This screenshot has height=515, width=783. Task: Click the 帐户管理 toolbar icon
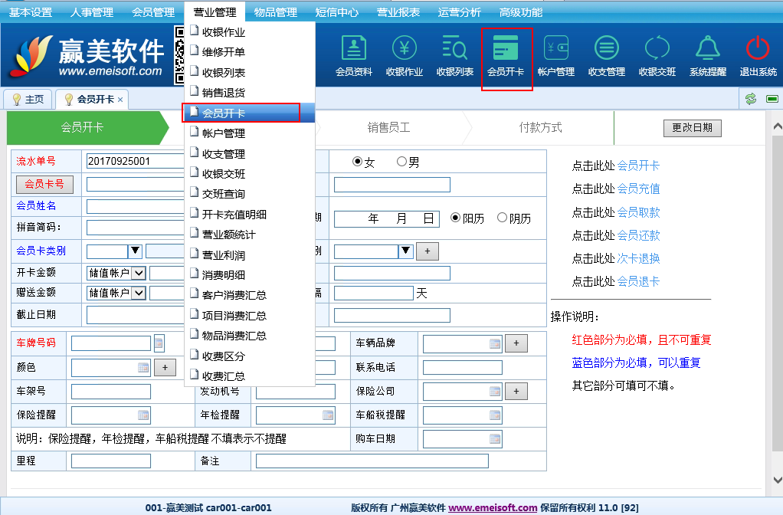[555, 56]
